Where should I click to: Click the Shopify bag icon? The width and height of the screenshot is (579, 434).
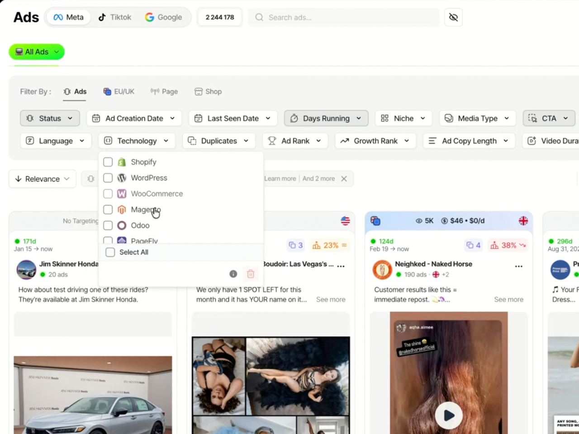click(122, 162)
